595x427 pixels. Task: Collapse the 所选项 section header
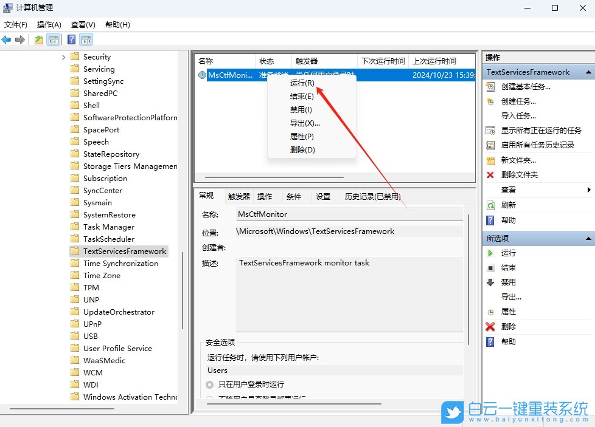[x=588, y=238]
